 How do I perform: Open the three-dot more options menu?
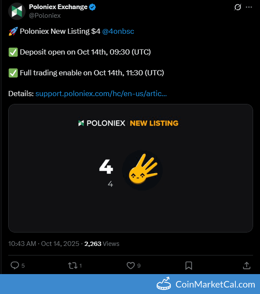(249, 7)
